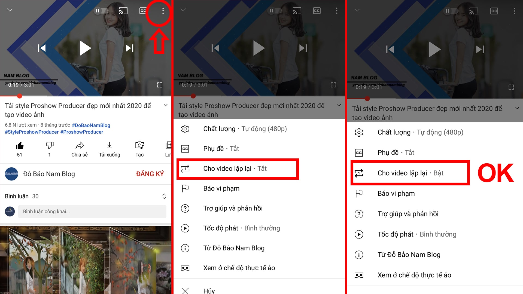Select Trợ giúp và phản hồi in right menu
The width and height of the screenshot is (523, 294).
coord(435,214)
